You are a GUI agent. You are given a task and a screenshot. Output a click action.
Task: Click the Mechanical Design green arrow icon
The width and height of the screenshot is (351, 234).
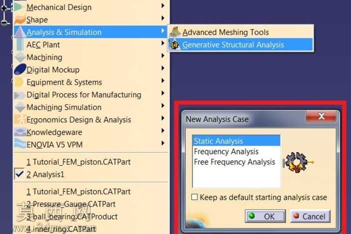tap(19, 7)
